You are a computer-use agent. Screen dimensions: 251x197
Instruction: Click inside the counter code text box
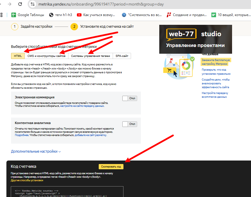(67, 192)
